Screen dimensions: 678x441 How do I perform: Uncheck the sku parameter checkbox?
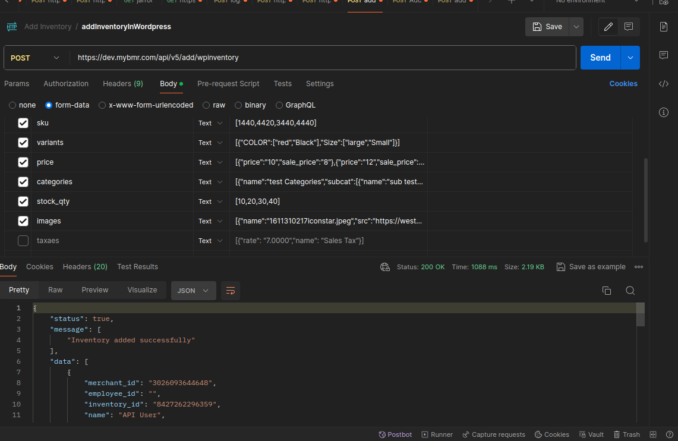pos(23,123)
